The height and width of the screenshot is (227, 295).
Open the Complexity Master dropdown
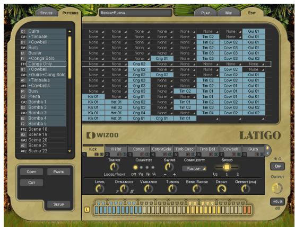point(194,168)
